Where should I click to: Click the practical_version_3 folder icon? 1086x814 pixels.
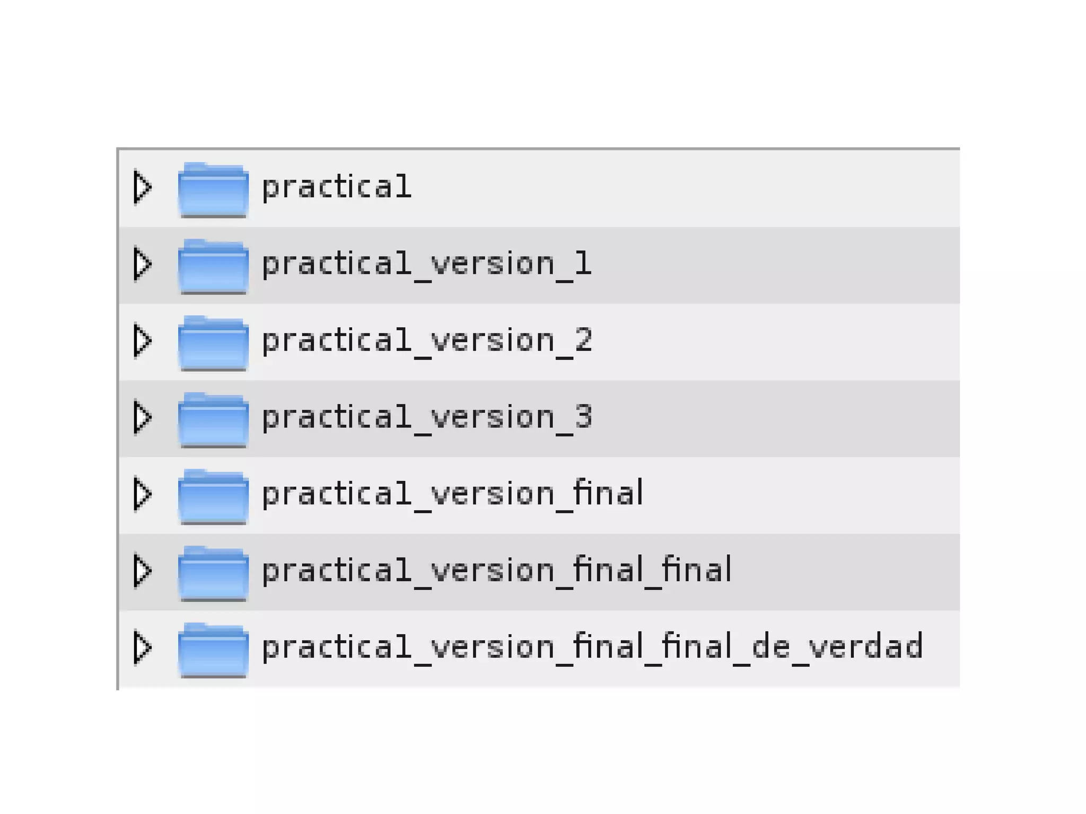(x=213, y=419)
